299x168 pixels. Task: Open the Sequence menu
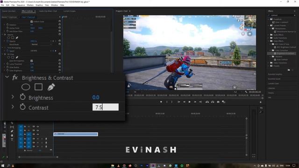[21, 5]
